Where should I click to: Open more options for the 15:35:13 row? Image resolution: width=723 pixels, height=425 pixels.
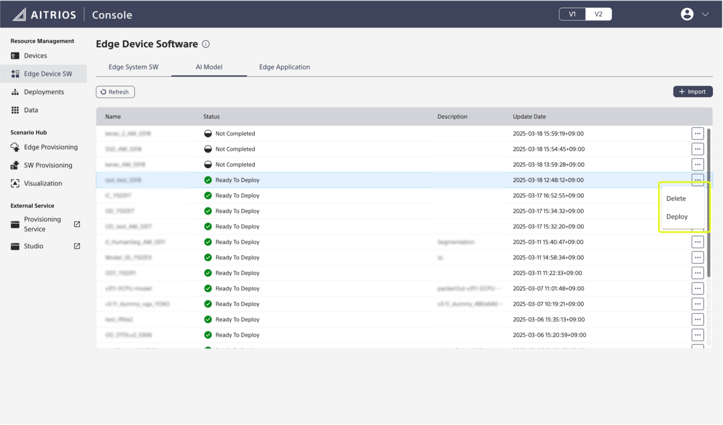[x=698, y=319]
